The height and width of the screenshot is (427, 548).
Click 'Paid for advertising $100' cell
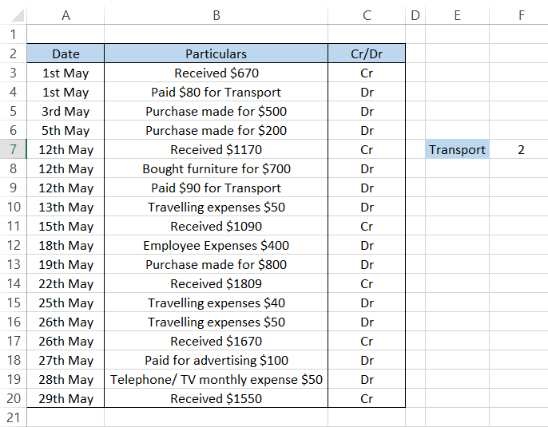pos(216,360)
